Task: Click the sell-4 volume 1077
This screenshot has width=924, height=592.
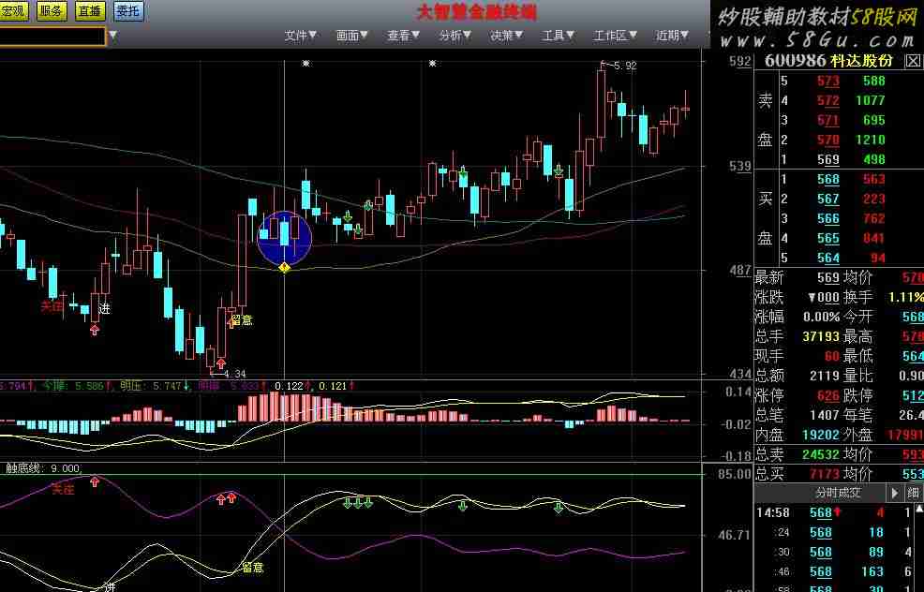Action: click(x=871, y=101)
